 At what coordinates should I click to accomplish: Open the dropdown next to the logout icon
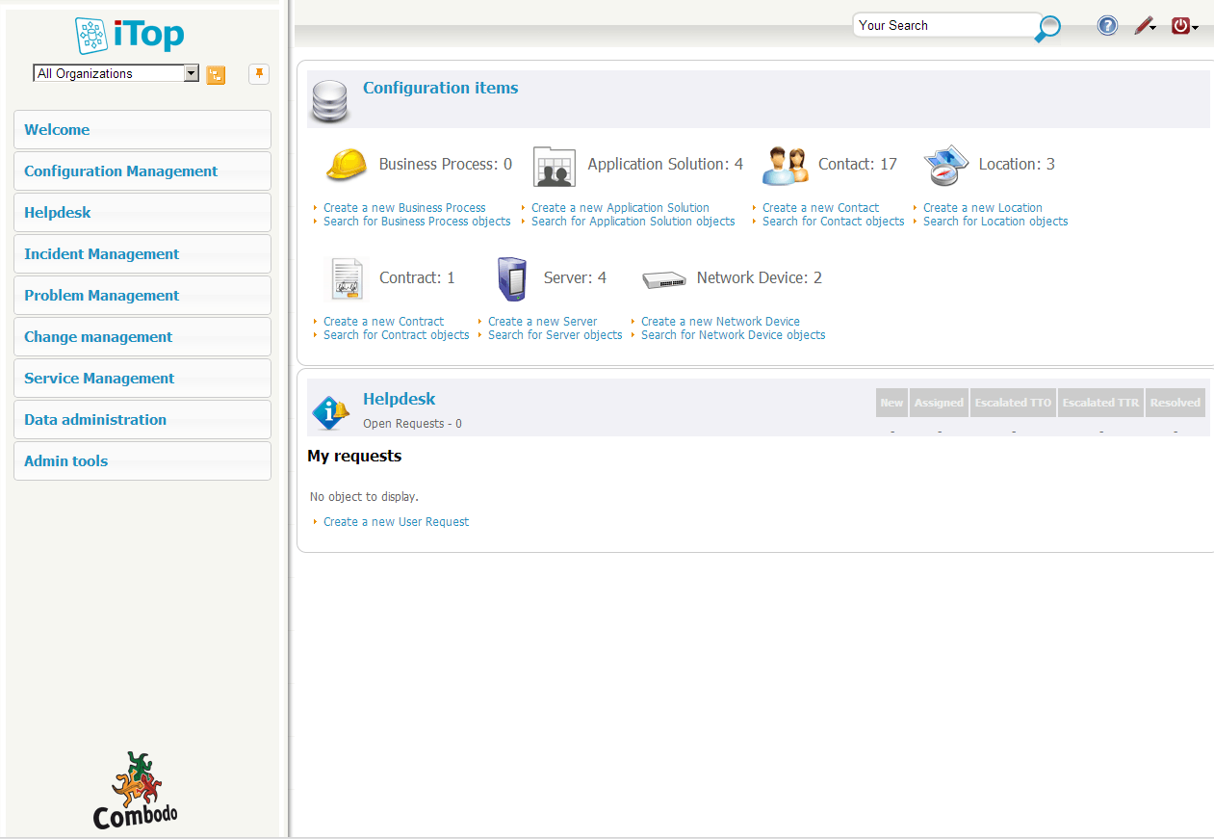1195,29
